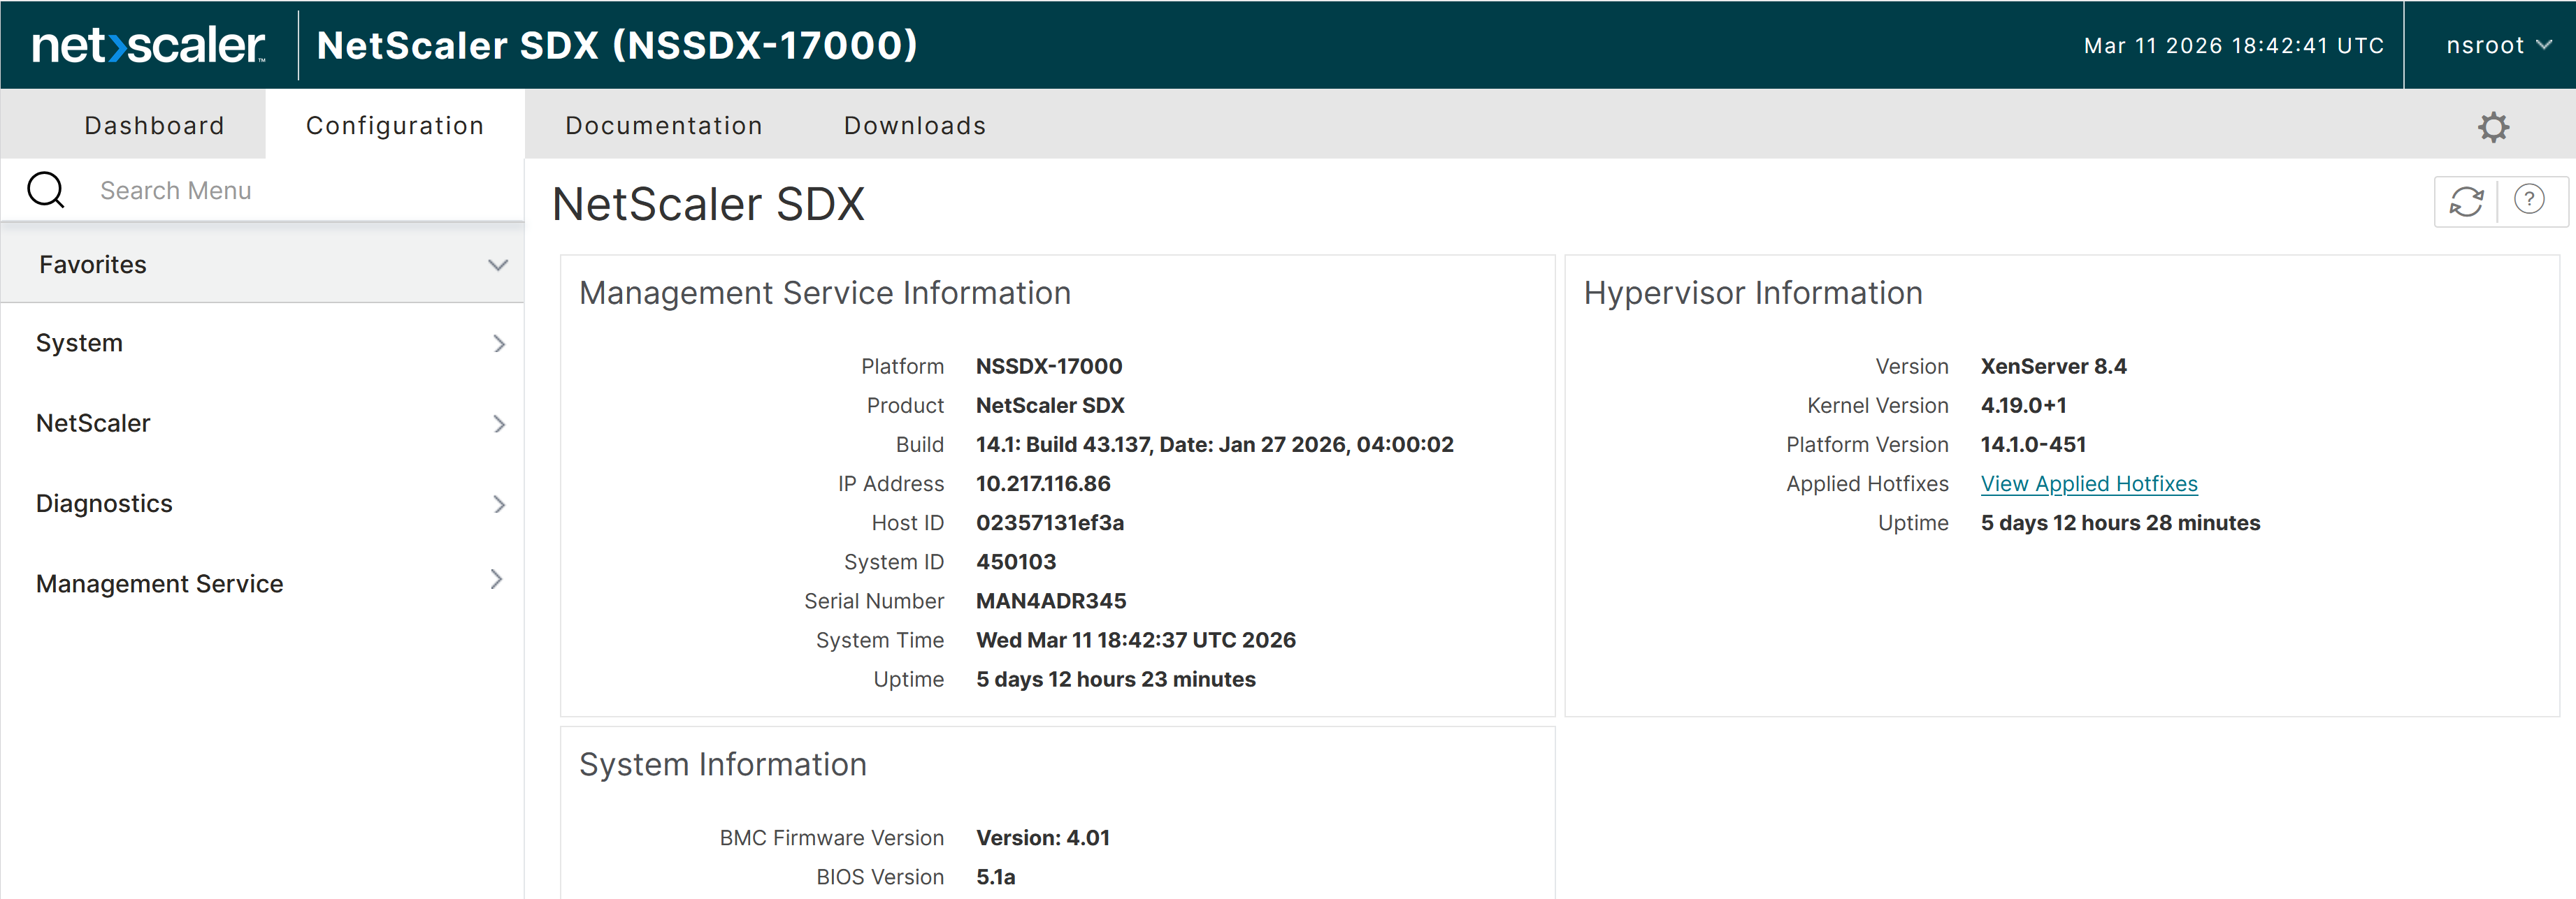Click the netscaler logo
Image resolution: width=2576 pixels, height=899 pixels.
tap(146, 44)
